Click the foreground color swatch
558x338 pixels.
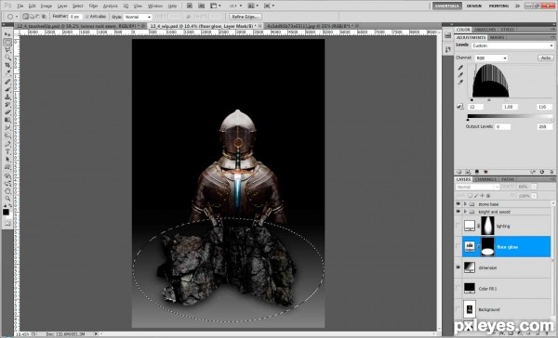point(6,212)
